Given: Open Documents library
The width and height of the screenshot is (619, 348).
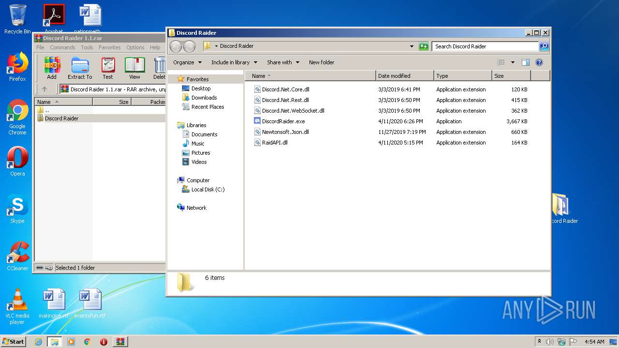Looking at the screenshot, I should [204, 134].
